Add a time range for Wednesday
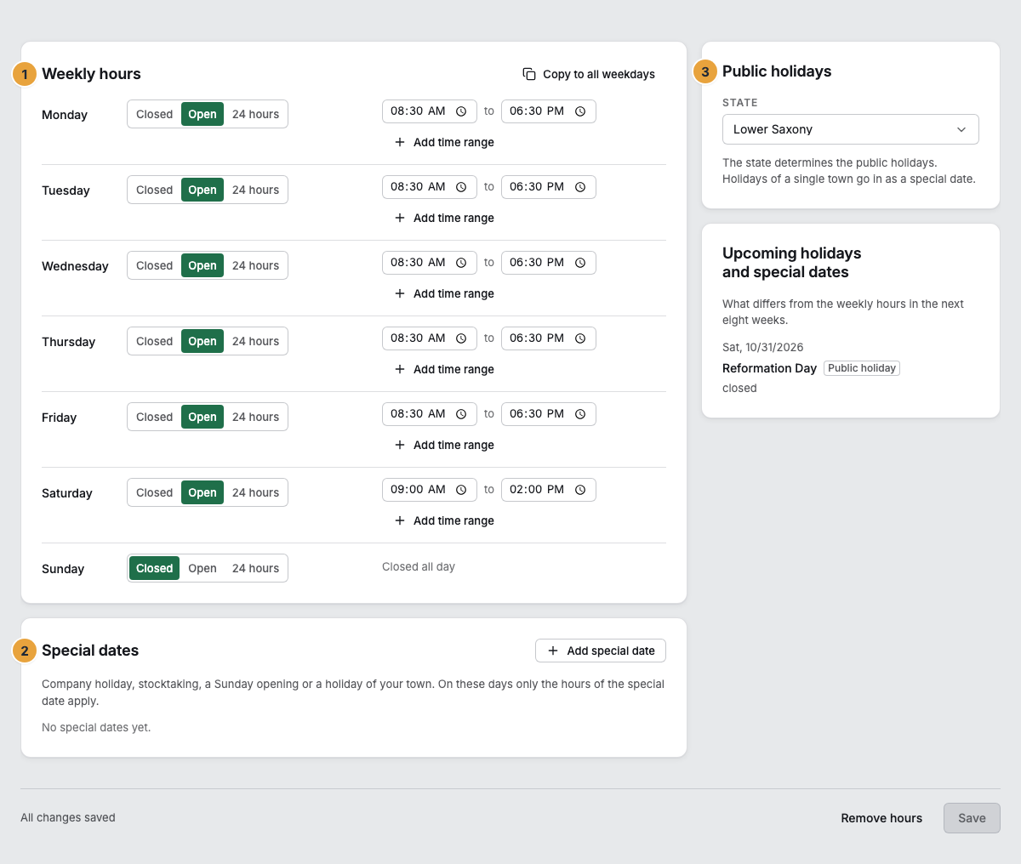Viewport: 1021px width, 864px height. (444, 293)
